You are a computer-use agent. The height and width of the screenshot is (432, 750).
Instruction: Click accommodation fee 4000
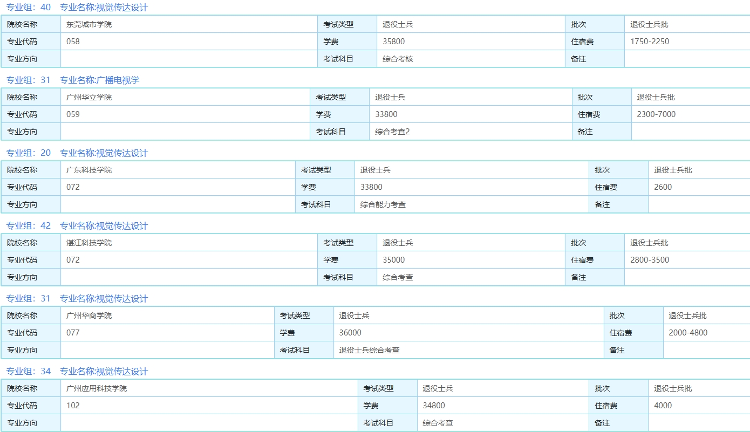pyautogui.click(x=663, y=406)
